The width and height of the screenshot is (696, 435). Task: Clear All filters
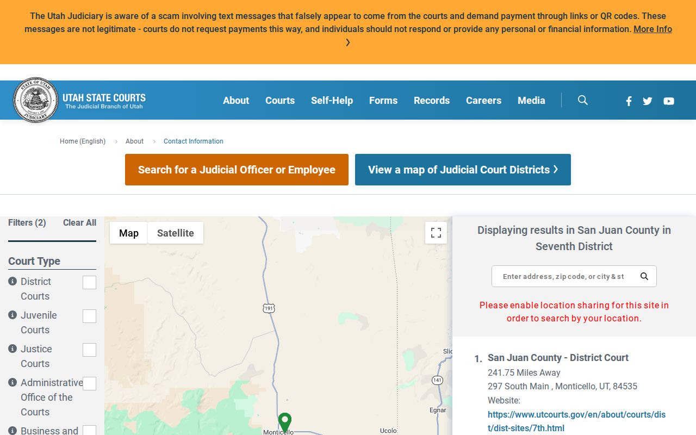click(x=79, y=222)
